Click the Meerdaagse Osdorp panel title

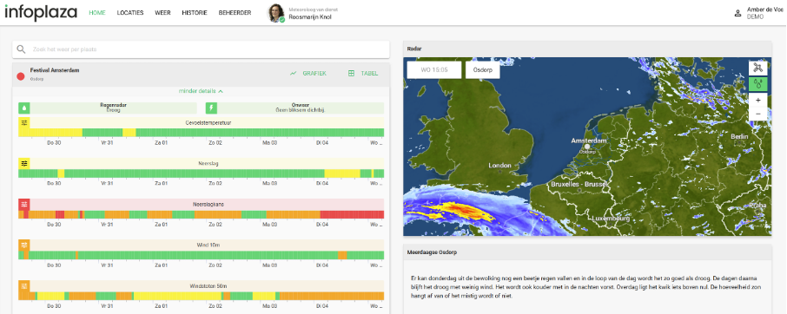coord(432,252)
